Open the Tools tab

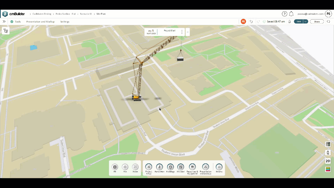click(18, 22)
